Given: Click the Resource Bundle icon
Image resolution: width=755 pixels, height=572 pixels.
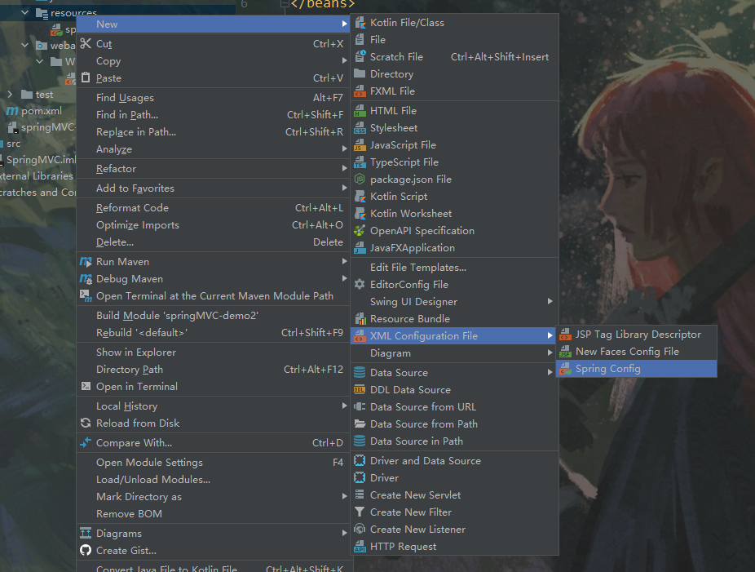Looking at the screenshot, I should (x=360, y=318).
